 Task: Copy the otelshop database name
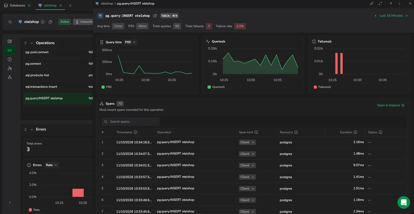pos(50,22)
